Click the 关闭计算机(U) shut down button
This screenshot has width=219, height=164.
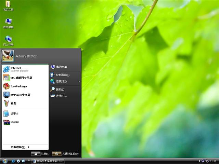[x=65, y=154]
